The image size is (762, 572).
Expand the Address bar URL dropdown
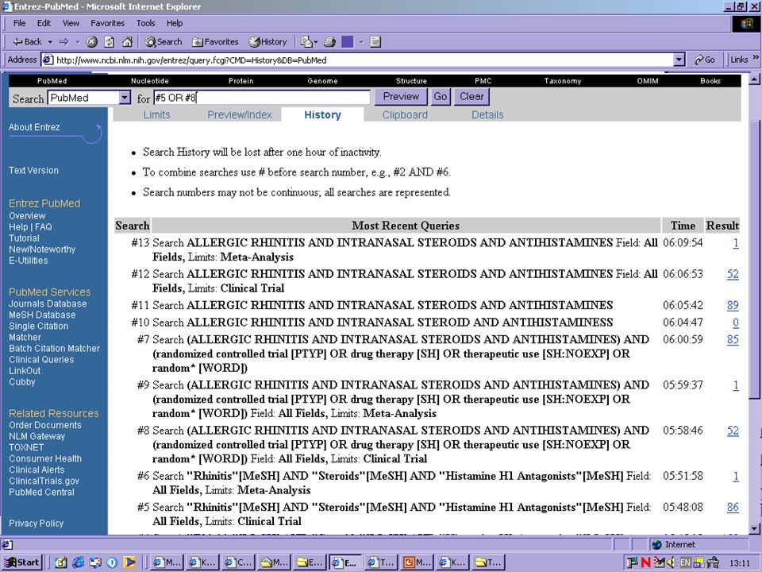[679, 60]
